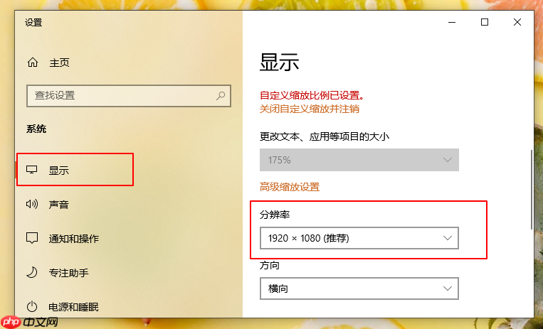The height and width of the screenshot is (329, 543).
Task: Expand the 175% scaling dropdown
Action: click(359, 160)
